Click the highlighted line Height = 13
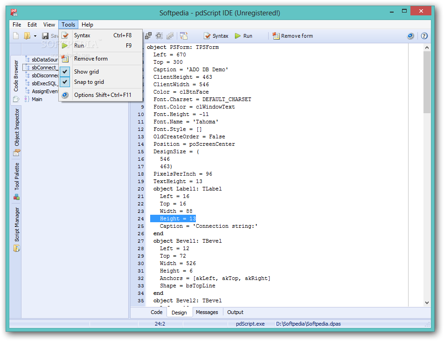Image resolution: width=444 pixels, height=341 pixels. [173, 218]
